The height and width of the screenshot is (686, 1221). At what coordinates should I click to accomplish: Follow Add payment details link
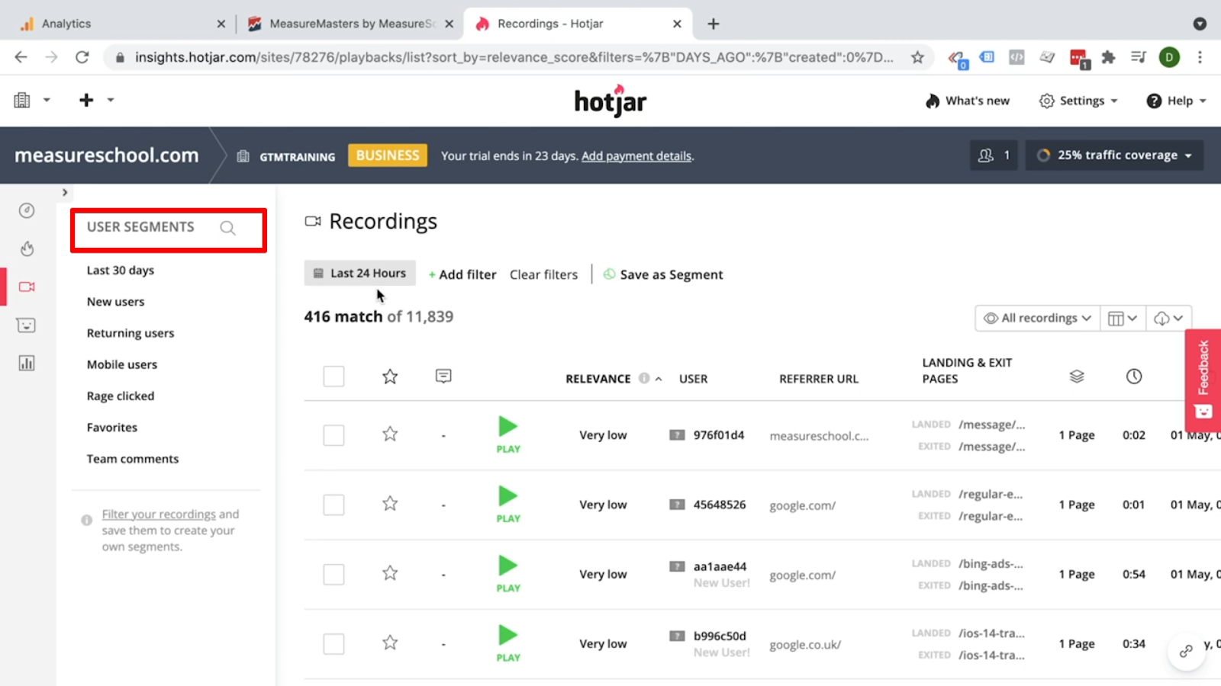click(x=636, y=156)
